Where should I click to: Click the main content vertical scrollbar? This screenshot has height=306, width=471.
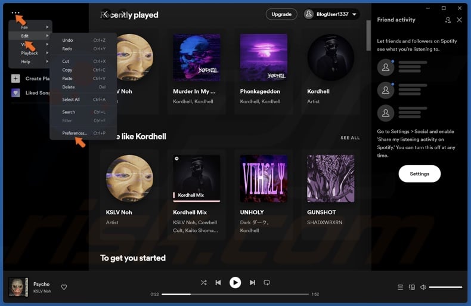coord(368,36)
